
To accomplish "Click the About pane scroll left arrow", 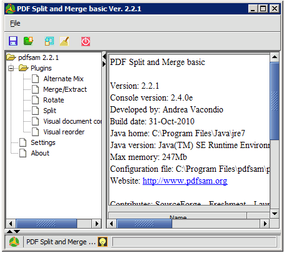I will pyautogui.click(x=111, y=224).
